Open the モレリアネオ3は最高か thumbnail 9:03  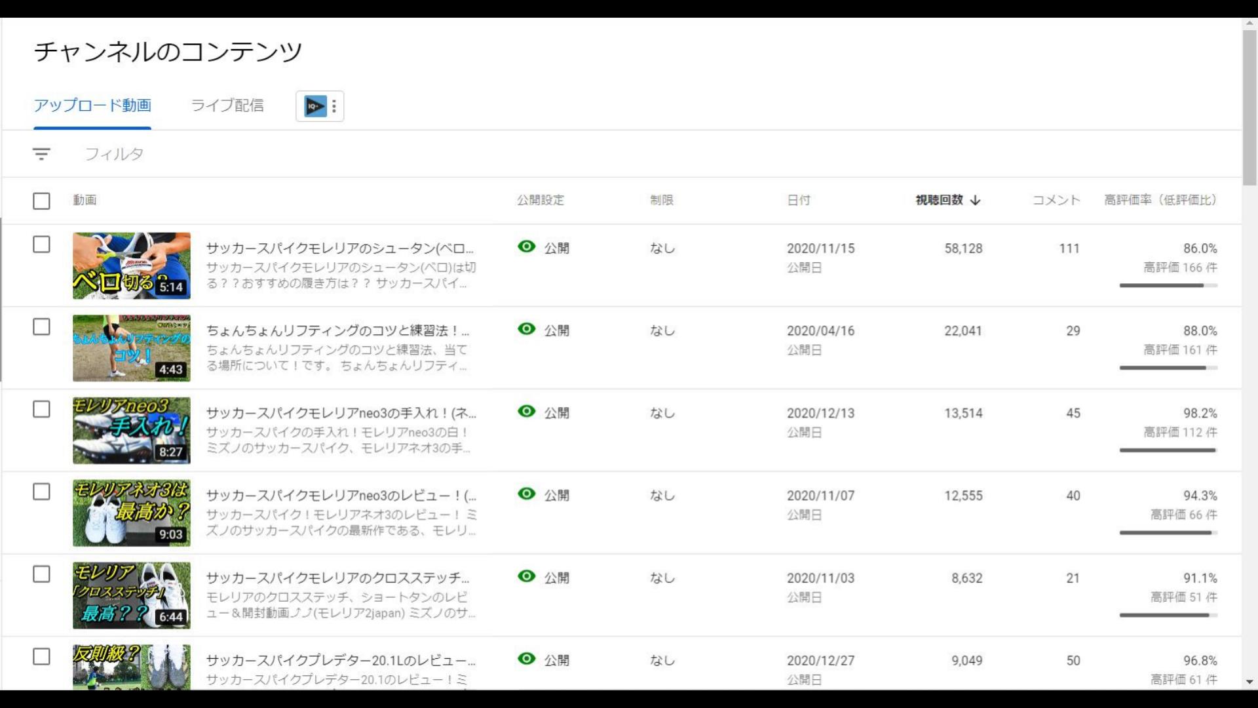(132, 513)
